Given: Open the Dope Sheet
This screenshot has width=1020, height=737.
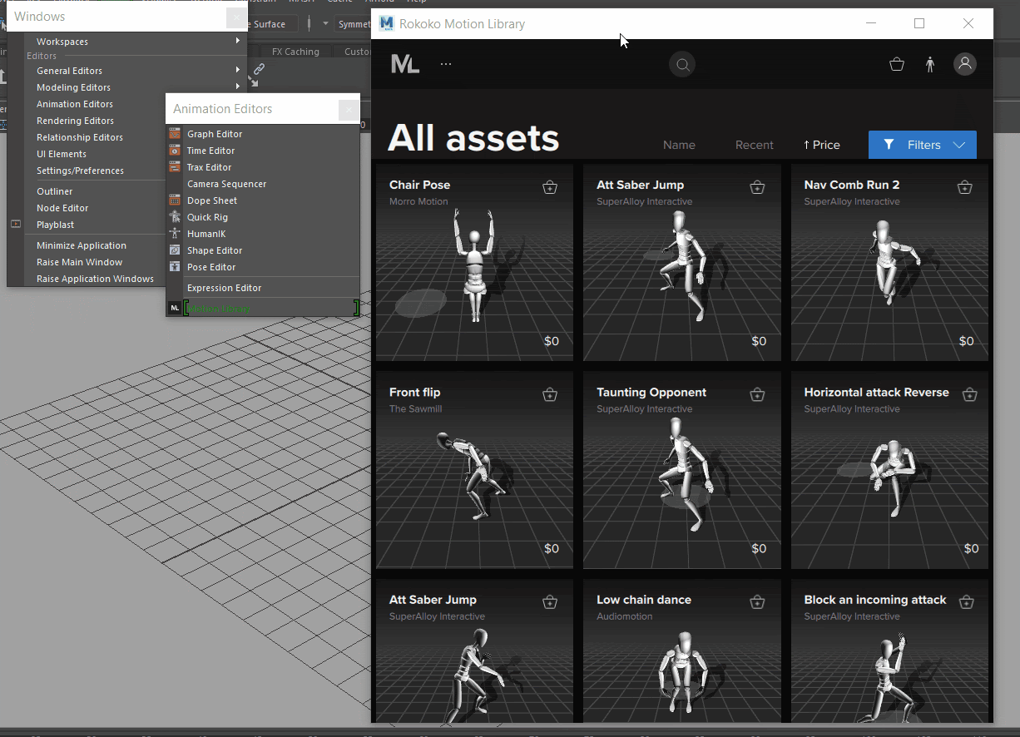Looking at the screenshot, I should 212,200.
